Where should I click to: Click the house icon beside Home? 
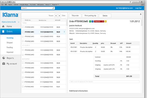tap(3, 26)
